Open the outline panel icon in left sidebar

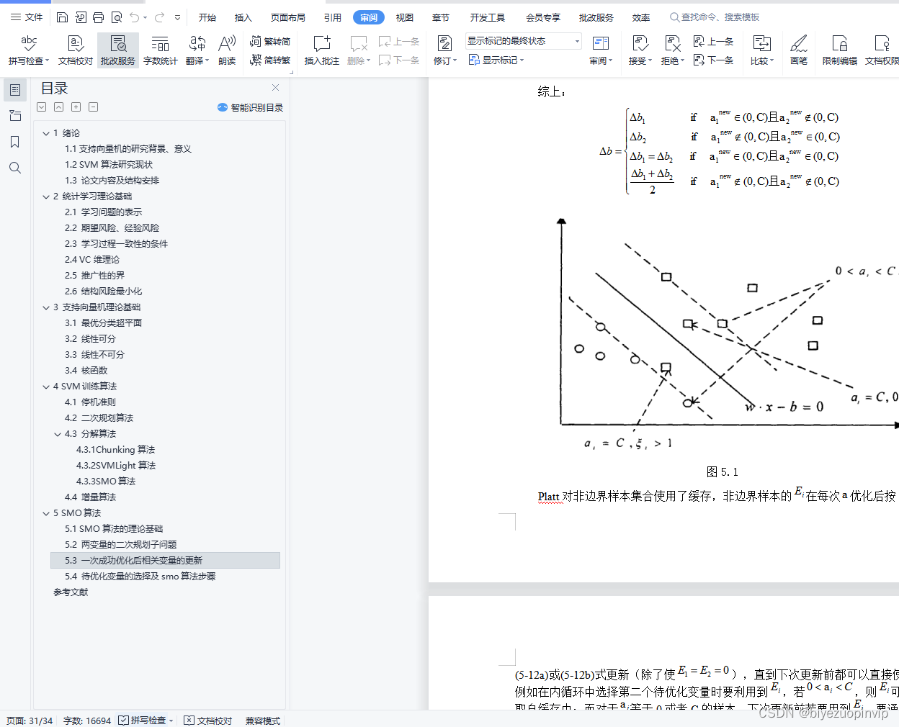[x=15, y=90]
